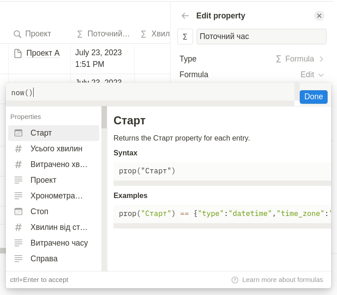
Task: Close the Edit property panel
Action: click(x=319, y=16)
